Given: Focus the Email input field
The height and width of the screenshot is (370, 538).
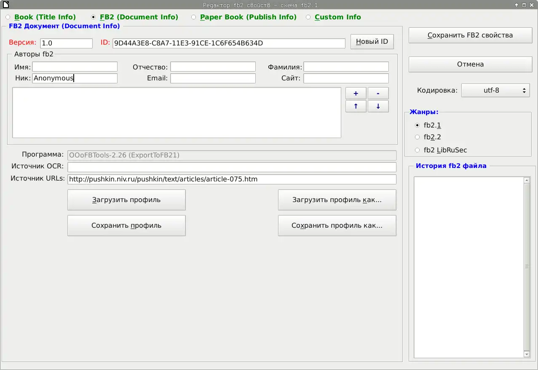Looking at the screenshot, I should point(213,78).
